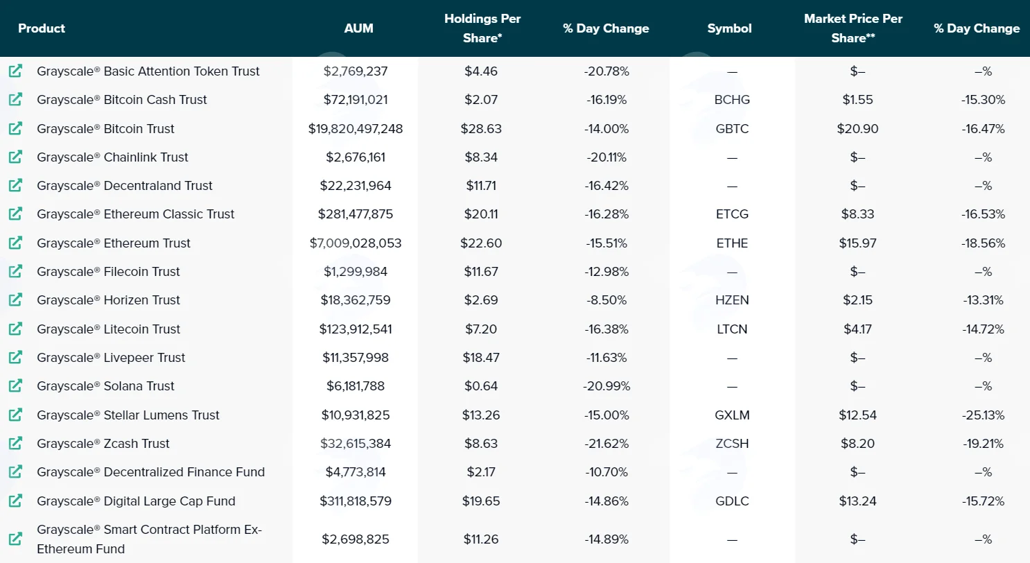Click the GBTC symbol cell

click(x=732, y=128)
